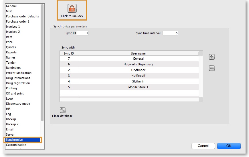Click the Clear database hammer icon

click(62, 110)
